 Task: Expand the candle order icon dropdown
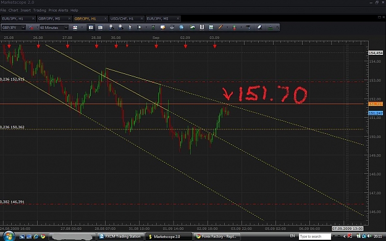click(241, 28)
